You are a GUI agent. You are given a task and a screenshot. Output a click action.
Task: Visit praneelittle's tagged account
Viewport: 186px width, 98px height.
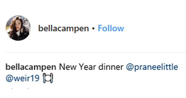pyautogui.click(x=152, y=67)
